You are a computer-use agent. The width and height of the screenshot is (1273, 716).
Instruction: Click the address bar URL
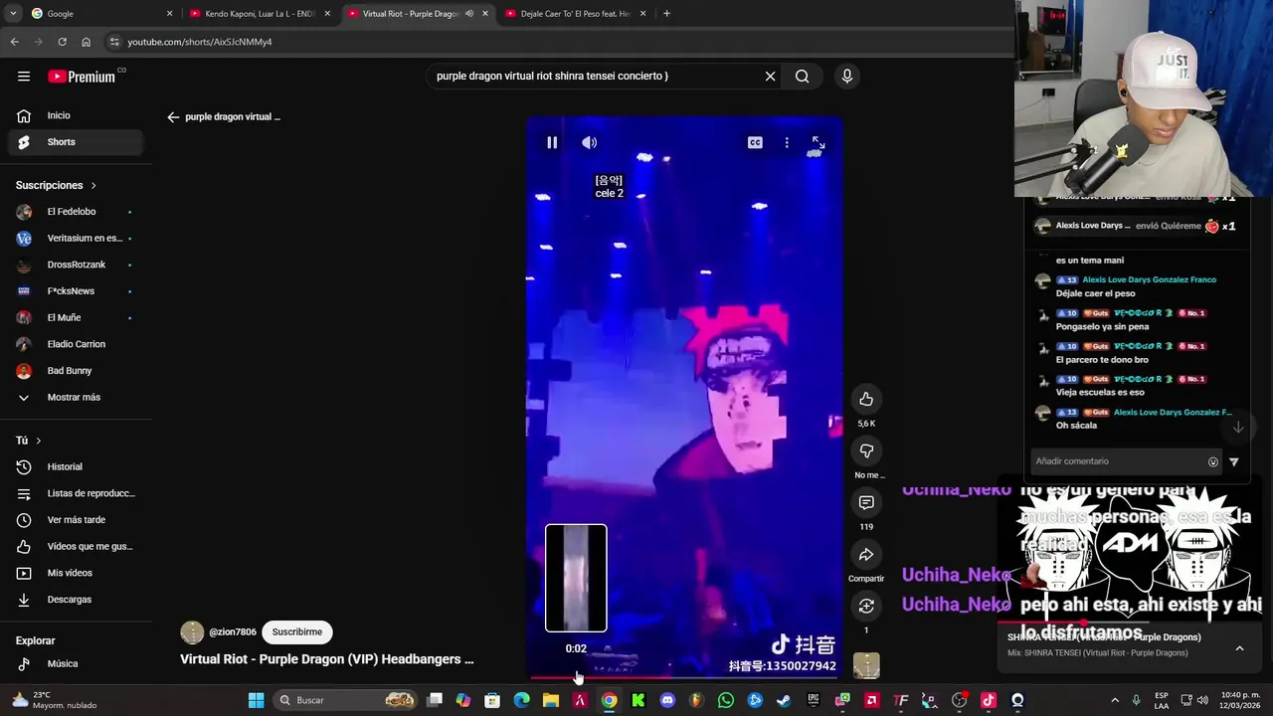point(199,42)
